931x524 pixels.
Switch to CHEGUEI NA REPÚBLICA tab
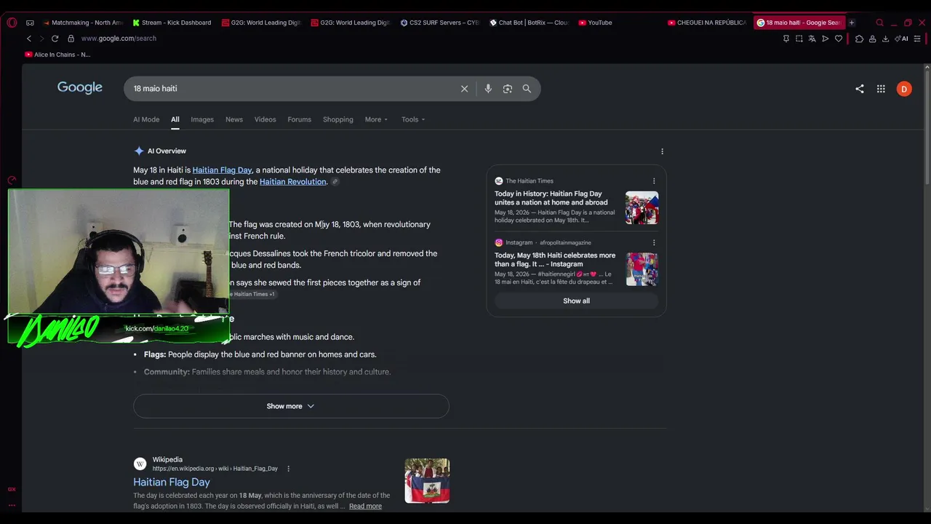(707, 23)
